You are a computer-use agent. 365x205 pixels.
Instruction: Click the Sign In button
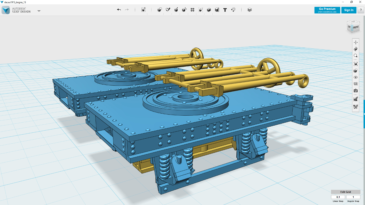point(349,10)
